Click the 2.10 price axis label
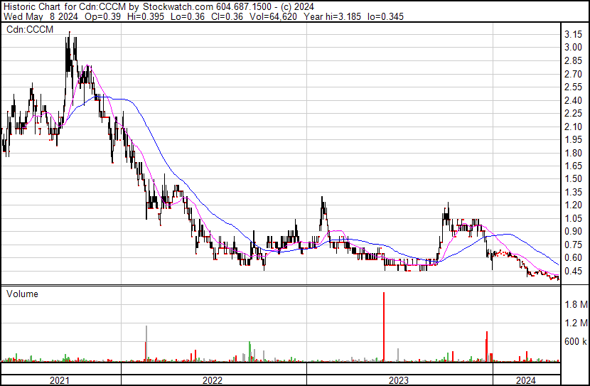590x386 pixels. pyautogui.click(x=574, y=126)
